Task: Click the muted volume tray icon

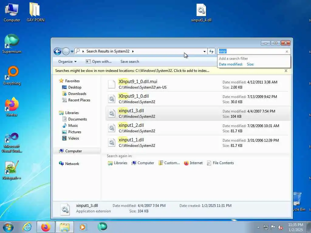Action: 280,228
